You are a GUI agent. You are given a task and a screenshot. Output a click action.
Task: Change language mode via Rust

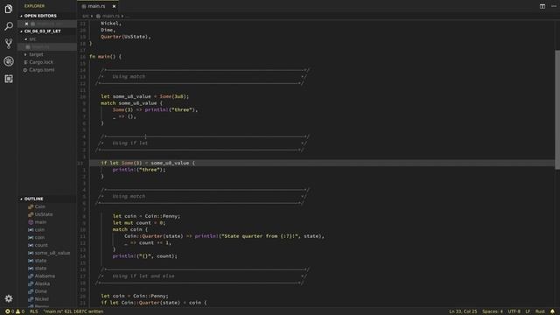click(540, 311)
